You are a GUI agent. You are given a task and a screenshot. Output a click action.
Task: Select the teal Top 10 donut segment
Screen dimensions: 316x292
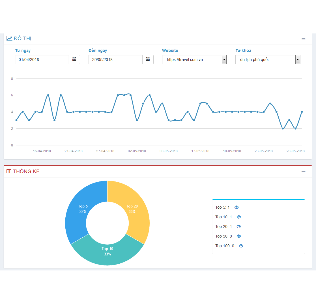click(x=107, y=254)
